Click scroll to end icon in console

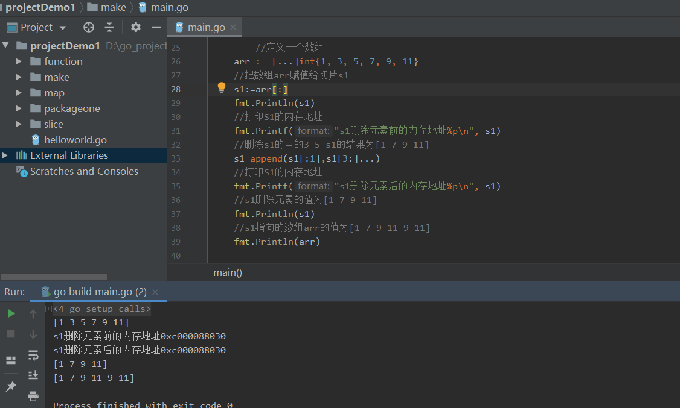(x=33, y=375)
